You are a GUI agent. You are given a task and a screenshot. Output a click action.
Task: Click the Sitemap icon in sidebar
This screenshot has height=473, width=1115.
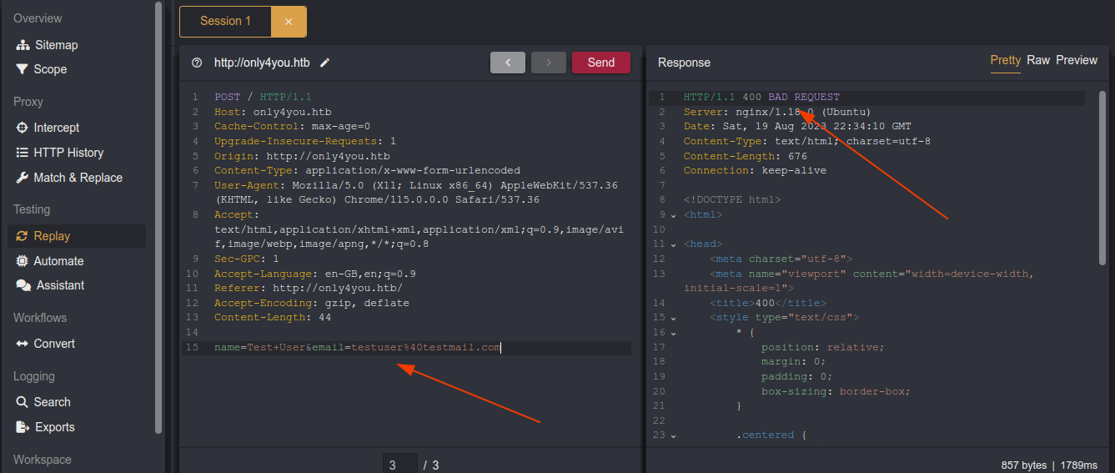(x=22, y=45)
